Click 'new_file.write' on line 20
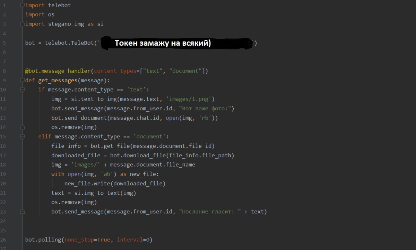Viewport: 416px width, 250px height. point(87,183)
